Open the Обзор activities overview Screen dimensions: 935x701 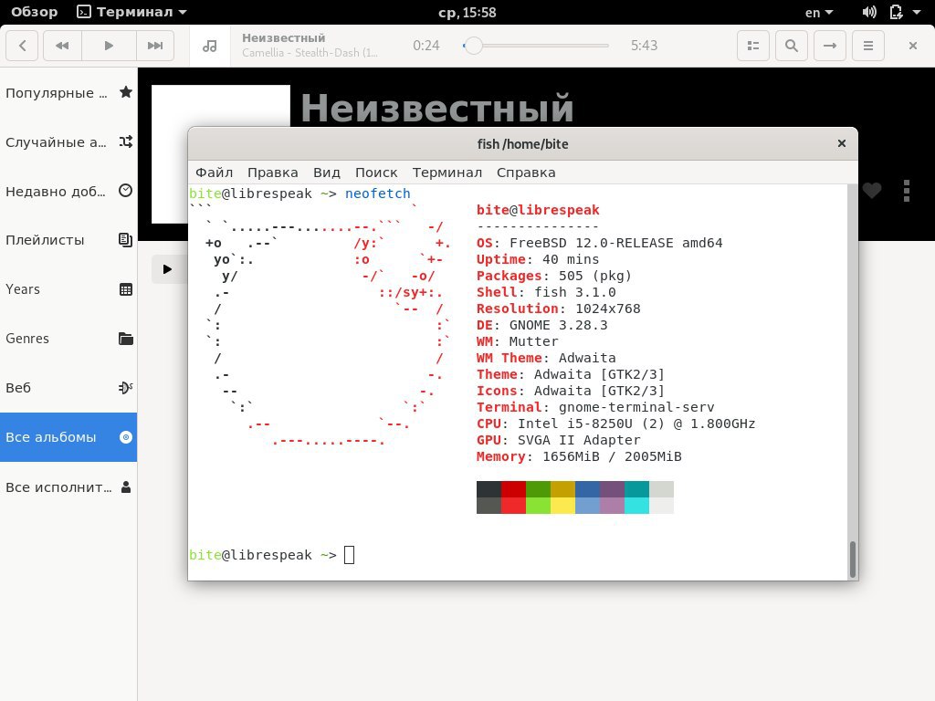(34, 12)
